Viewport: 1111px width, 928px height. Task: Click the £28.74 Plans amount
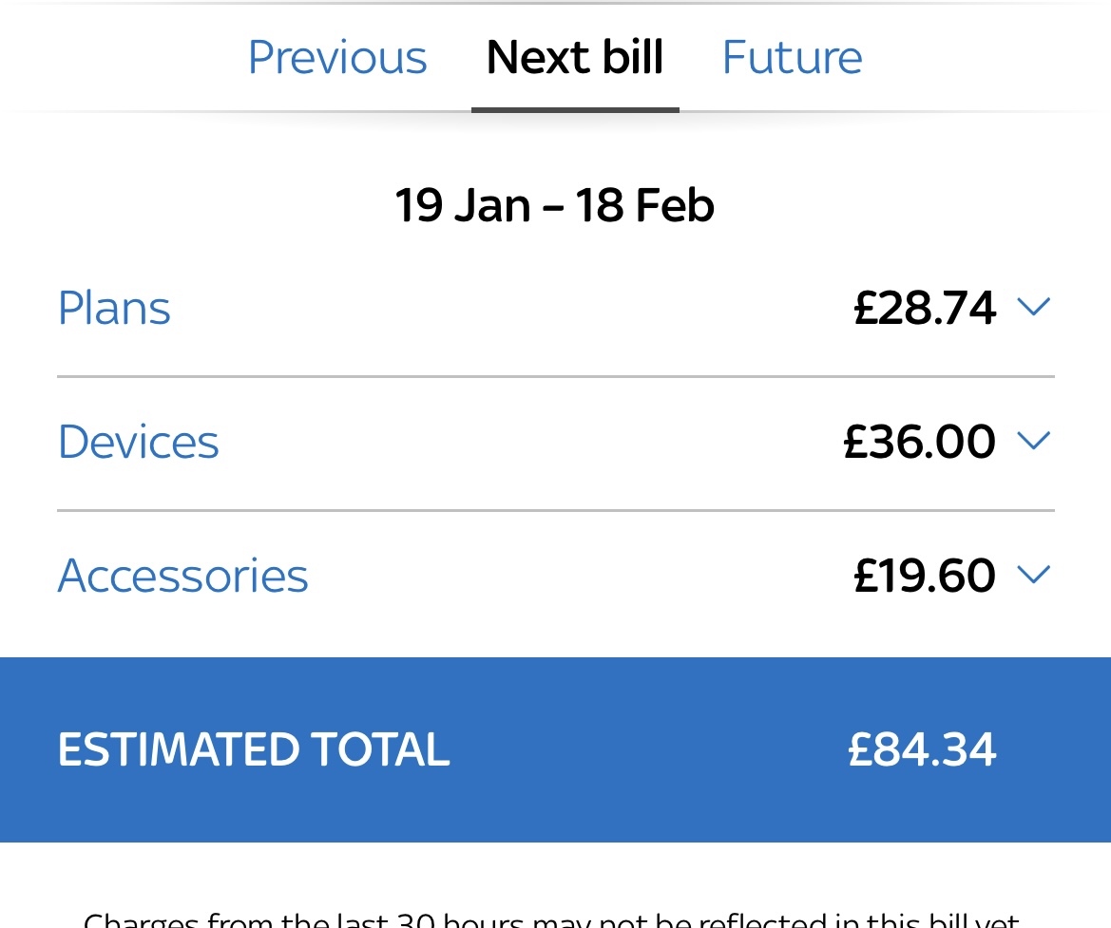[924, 307]
